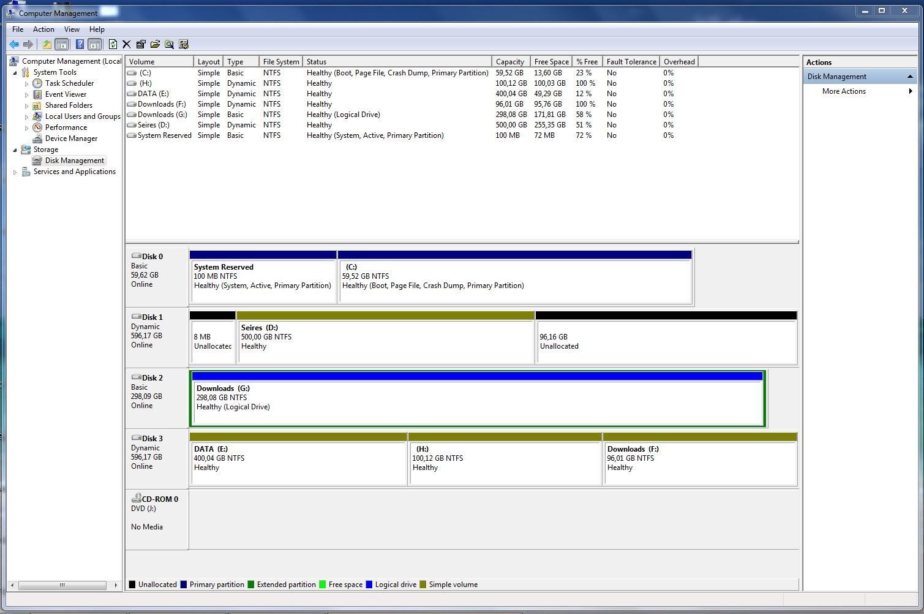Click the console tree horizontal scrollbar right arrow
924x614 pixels.
(x=116, y=585)
